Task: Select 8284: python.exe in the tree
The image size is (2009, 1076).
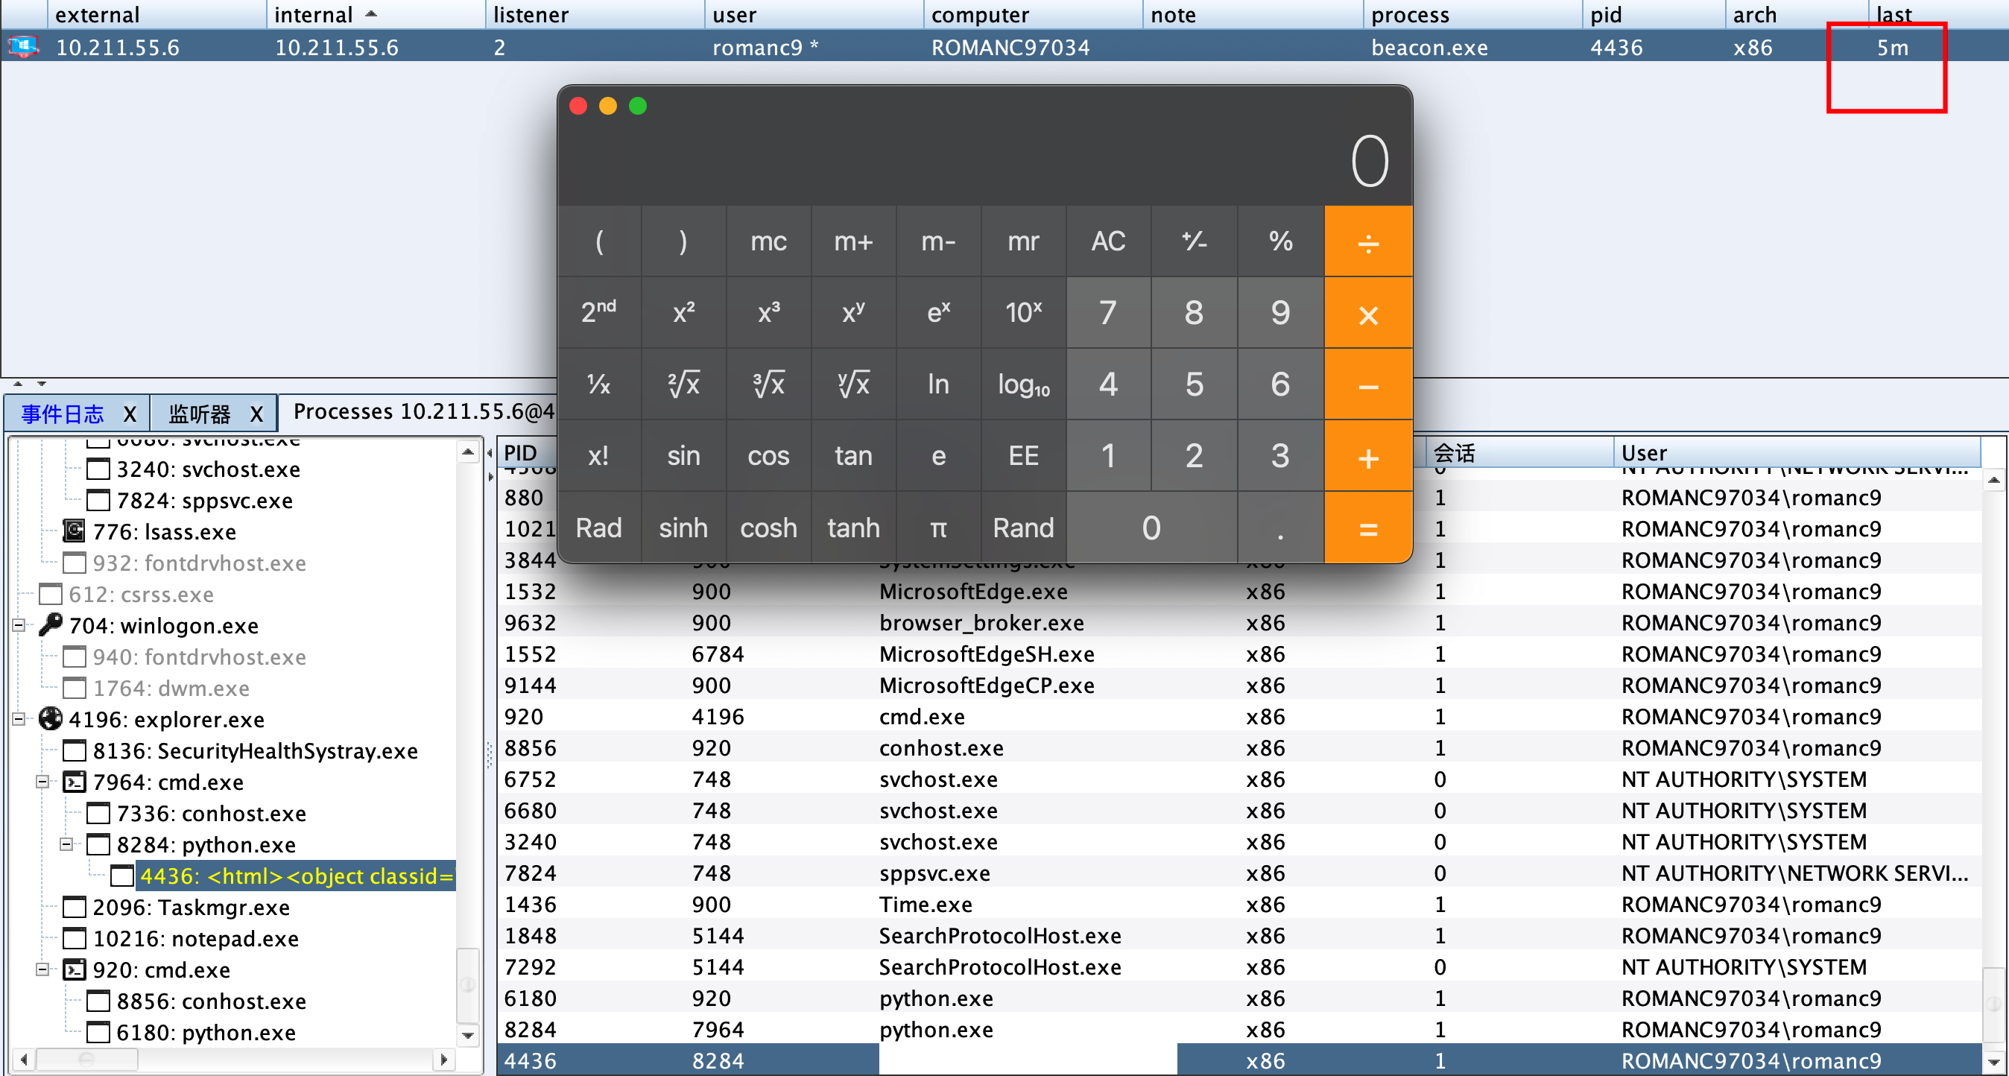Action: coord(206,844)
